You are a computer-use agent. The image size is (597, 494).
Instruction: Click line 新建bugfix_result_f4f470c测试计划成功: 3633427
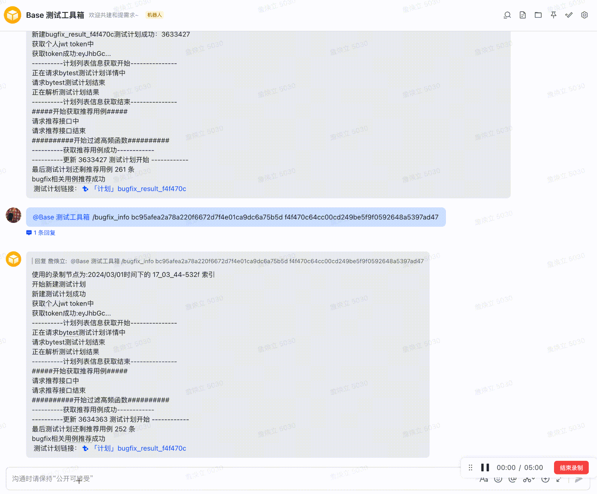click(x=111, y=34)
